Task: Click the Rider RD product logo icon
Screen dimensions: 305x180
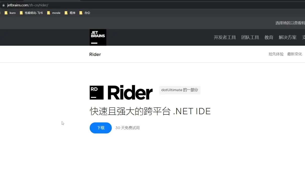Action: click(97, 92)
